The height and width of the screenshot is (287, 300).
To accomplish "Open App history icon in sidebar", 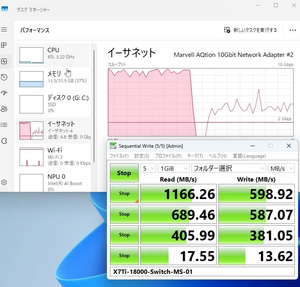I will coord(4,77).
